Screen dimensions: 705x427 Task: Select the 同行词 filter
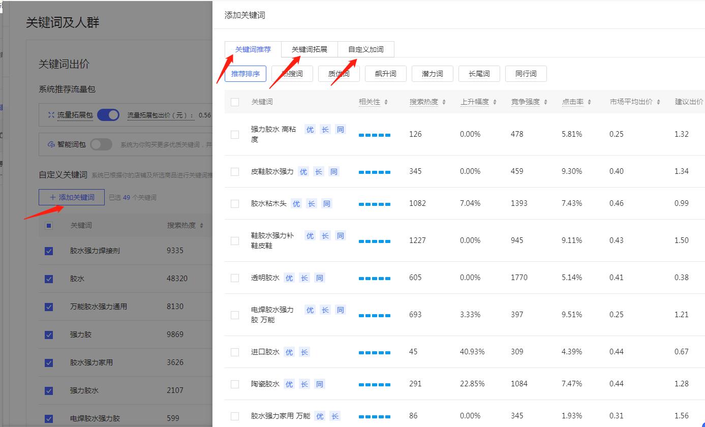pos(526,74)
